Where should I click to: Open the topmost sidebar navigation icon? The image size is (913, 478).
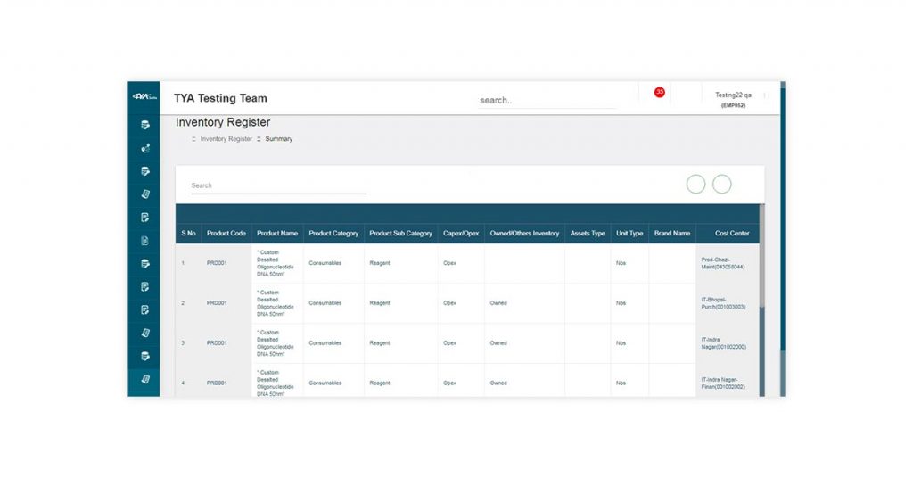144,125
